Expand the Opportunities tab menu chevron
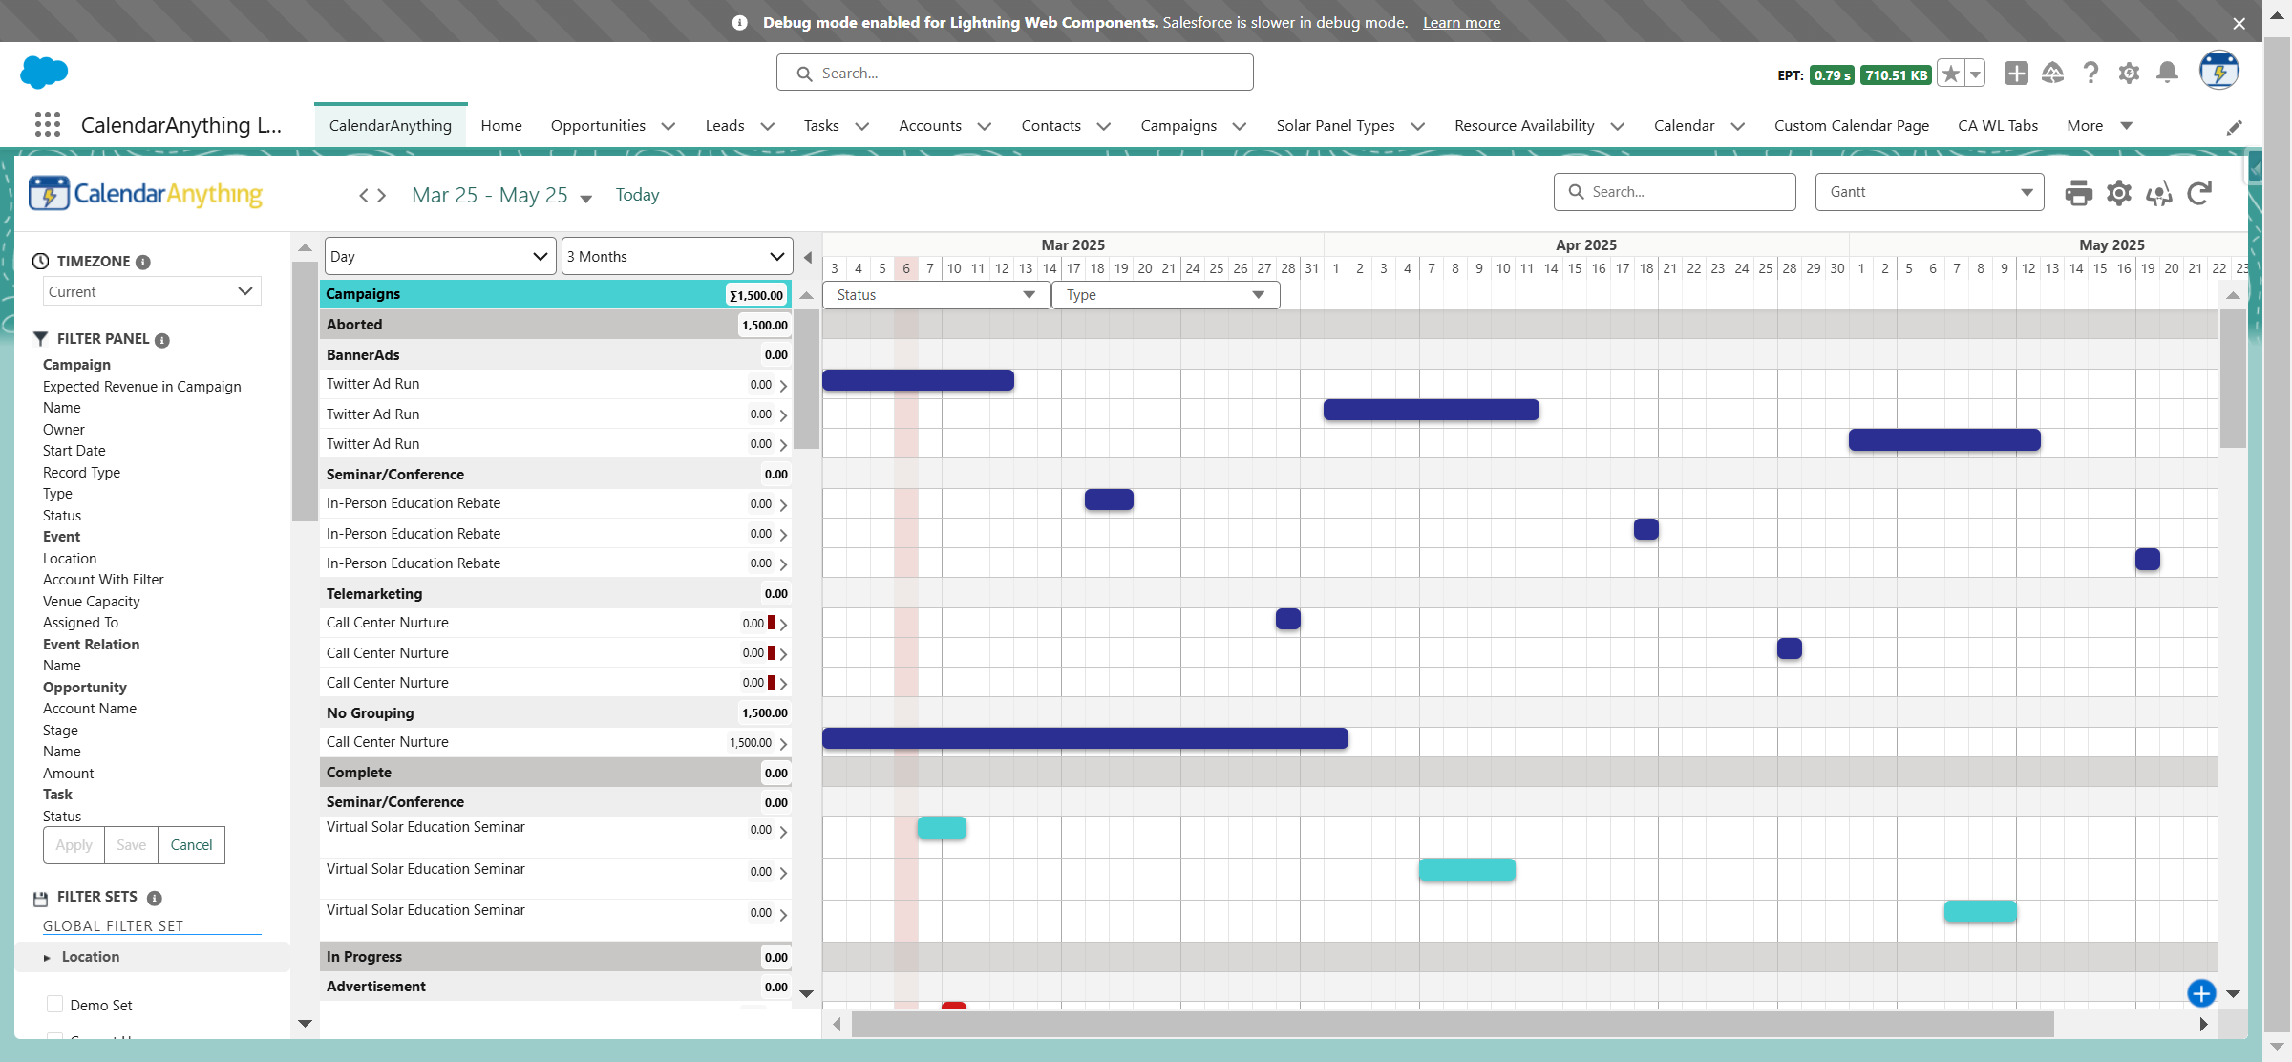The height and width of the screenshot is (1062, 2292). click(x=668, y=126)
